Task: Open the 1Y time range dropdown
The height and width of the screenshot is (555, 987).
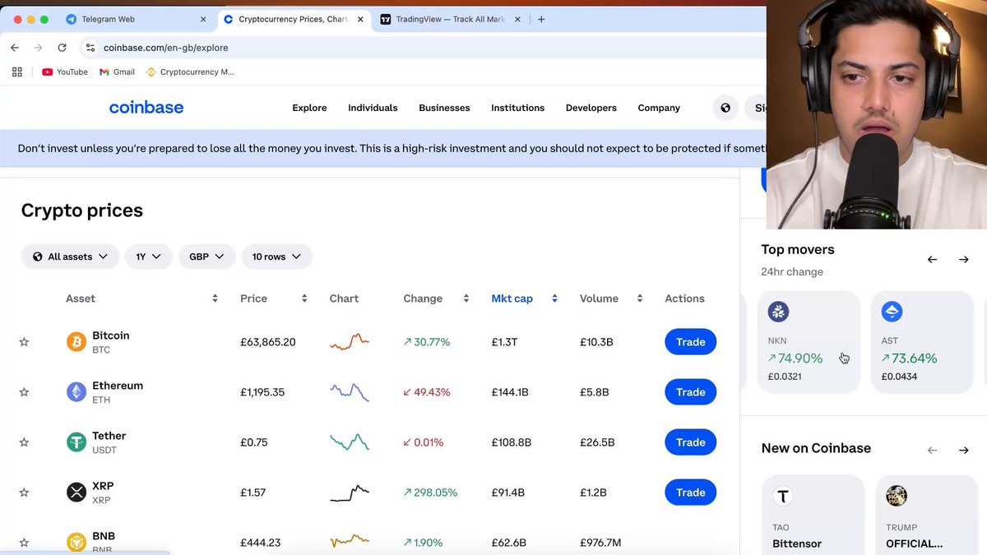Action: click(148, 257)
